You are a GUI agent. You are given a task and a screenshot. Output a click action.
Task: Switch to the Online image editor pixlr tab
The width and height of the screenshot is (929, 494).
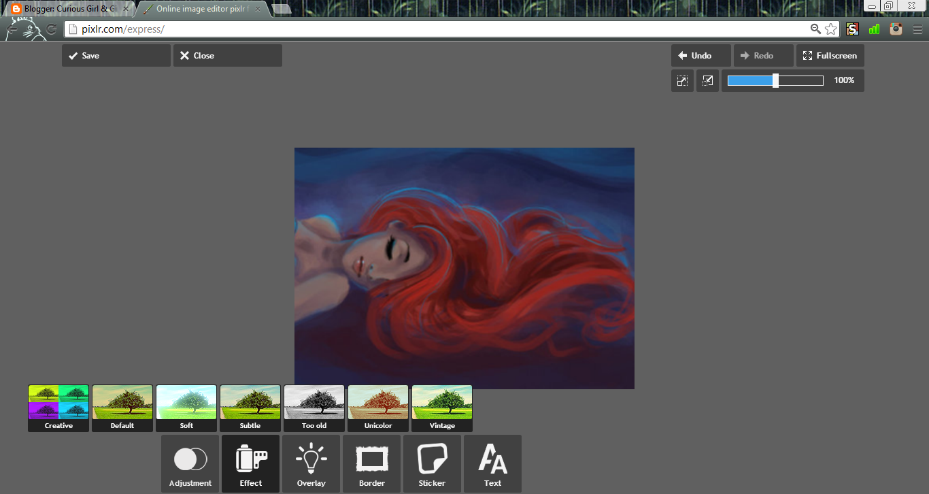[x=201, y=9]
